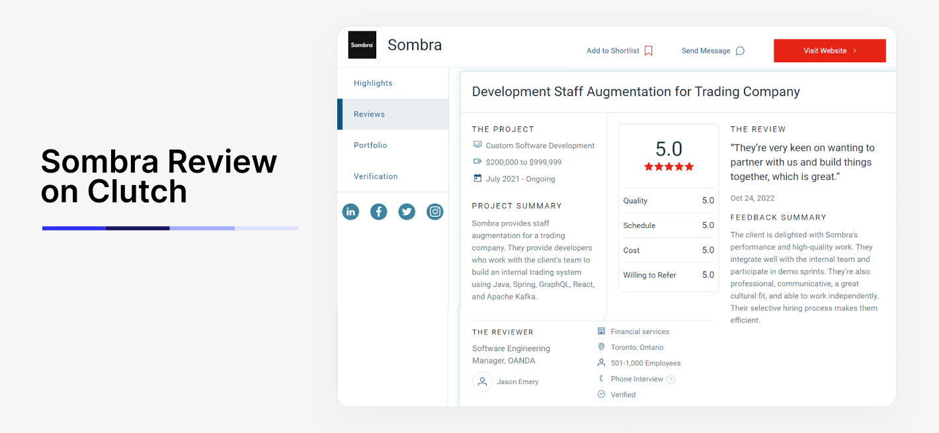939x433 pixels.
Task: Click the help question mark next to Phone Interview
Action: click(671, 379)
